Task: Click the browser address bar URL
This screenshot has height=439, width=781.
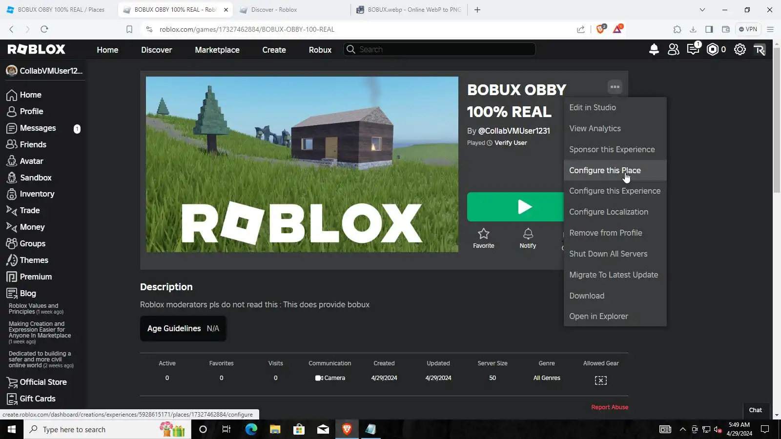Action: click(x=247, y=29)
